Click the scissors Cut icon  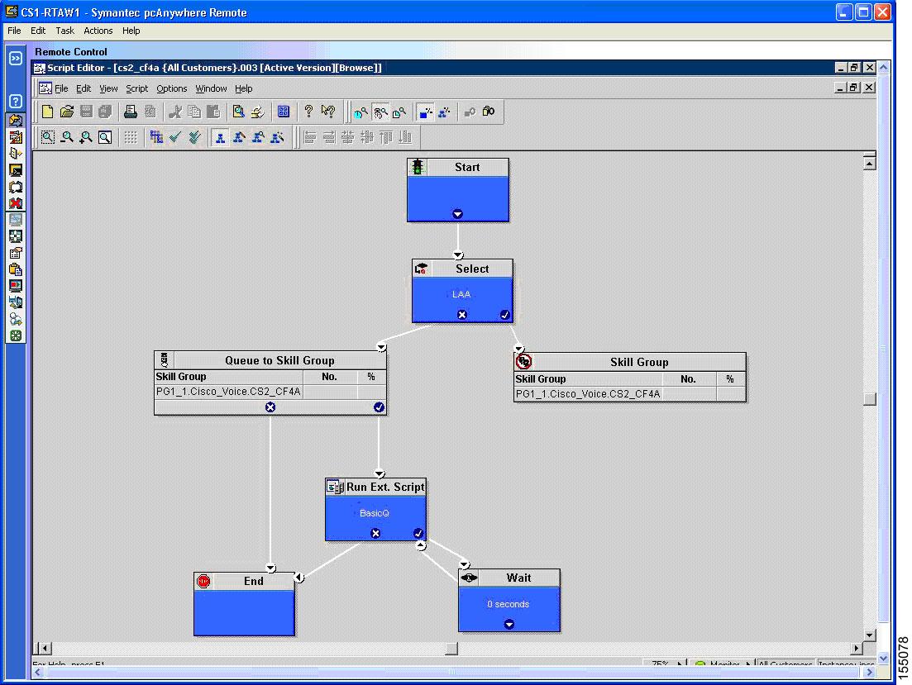coord(175,112)
